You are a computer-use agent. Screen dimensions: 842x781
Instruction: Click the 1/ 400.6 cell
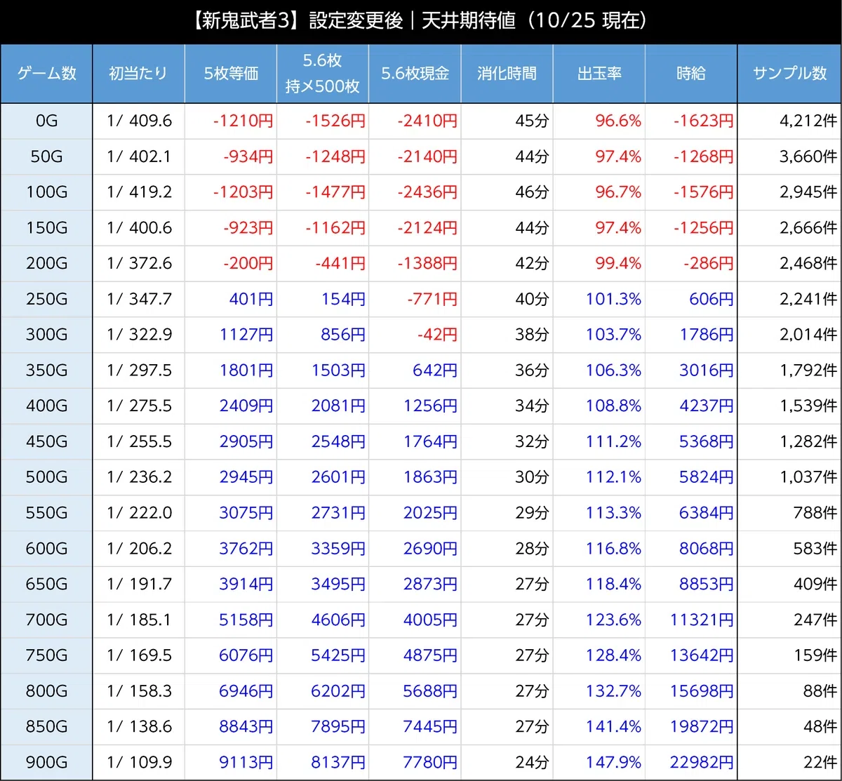click(138, 228)
